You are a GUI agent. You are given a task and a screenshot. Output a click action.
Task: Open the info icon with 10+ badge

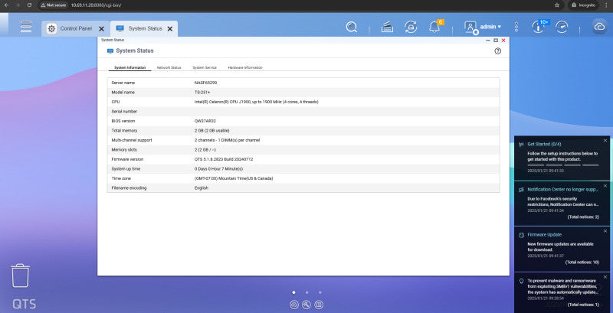(538, 27)
